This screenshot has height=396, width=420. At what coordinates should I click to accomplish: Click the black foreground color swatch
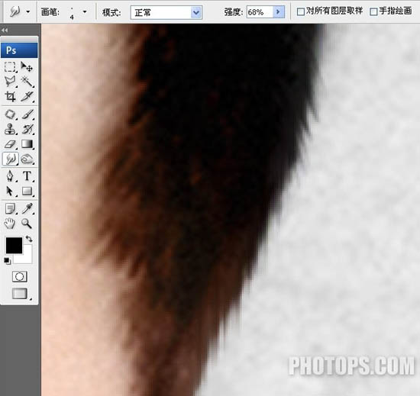[x=14, y=246]
